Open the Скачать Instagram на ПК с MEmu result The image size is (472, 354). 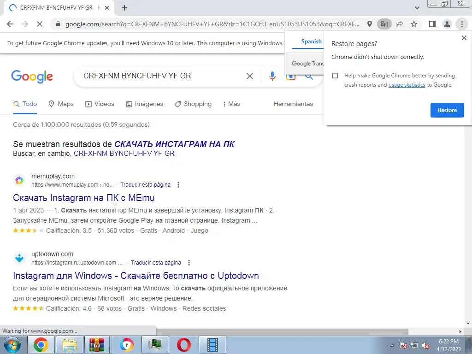(x=84, y=198)
